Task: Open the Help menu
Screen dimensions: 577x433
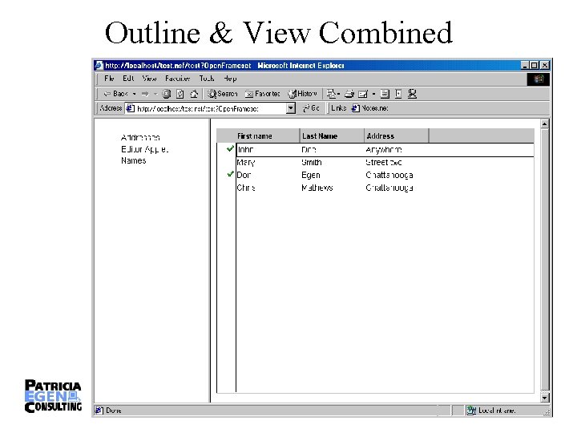Action: 230,79
